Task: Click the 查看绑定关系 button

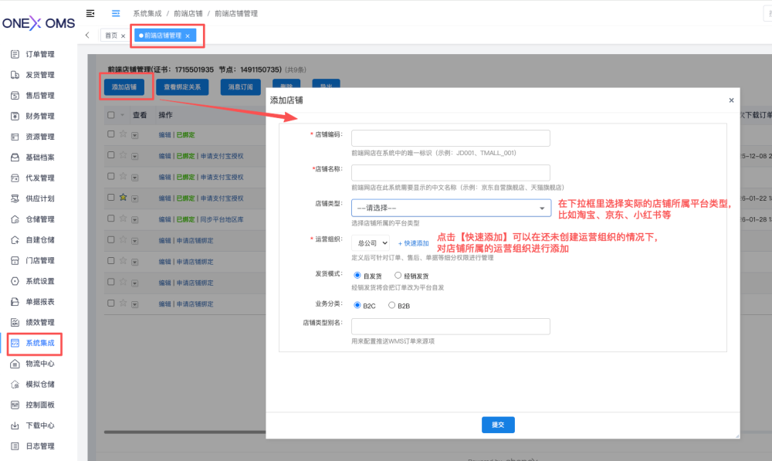Action: [x=182, y=87]
